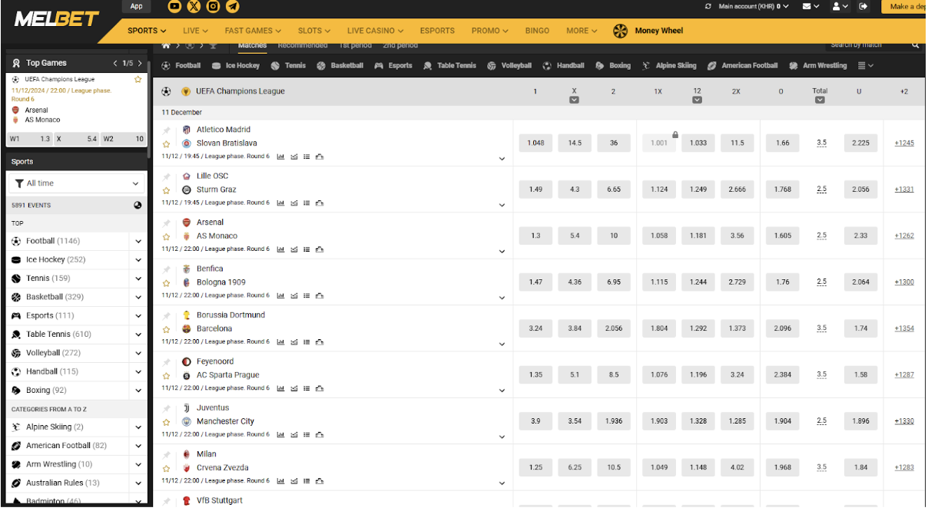This screenshot has width=928, height=511.
Task: Open the X social media icon
Action: tap(194, 6)
